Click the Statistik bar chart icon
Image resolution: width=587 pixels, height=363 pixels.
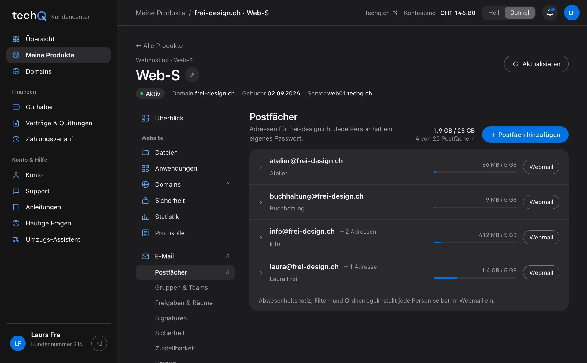tap(145, 217)
